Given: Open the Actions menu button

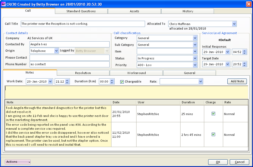Looking at the screenshot, I should [18, 162].
